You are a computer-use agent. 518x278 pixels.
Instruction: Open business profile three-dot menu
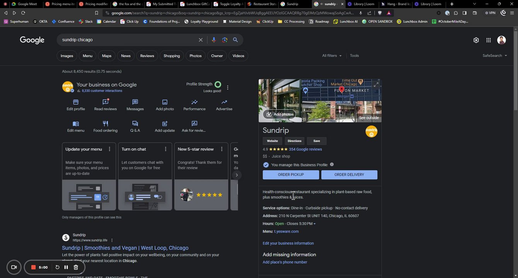coord(228,88)
